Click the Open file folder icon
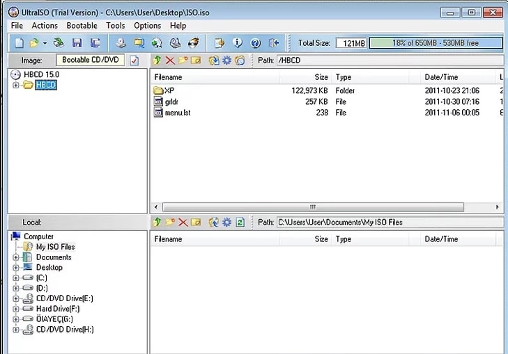 pos(34,43)
